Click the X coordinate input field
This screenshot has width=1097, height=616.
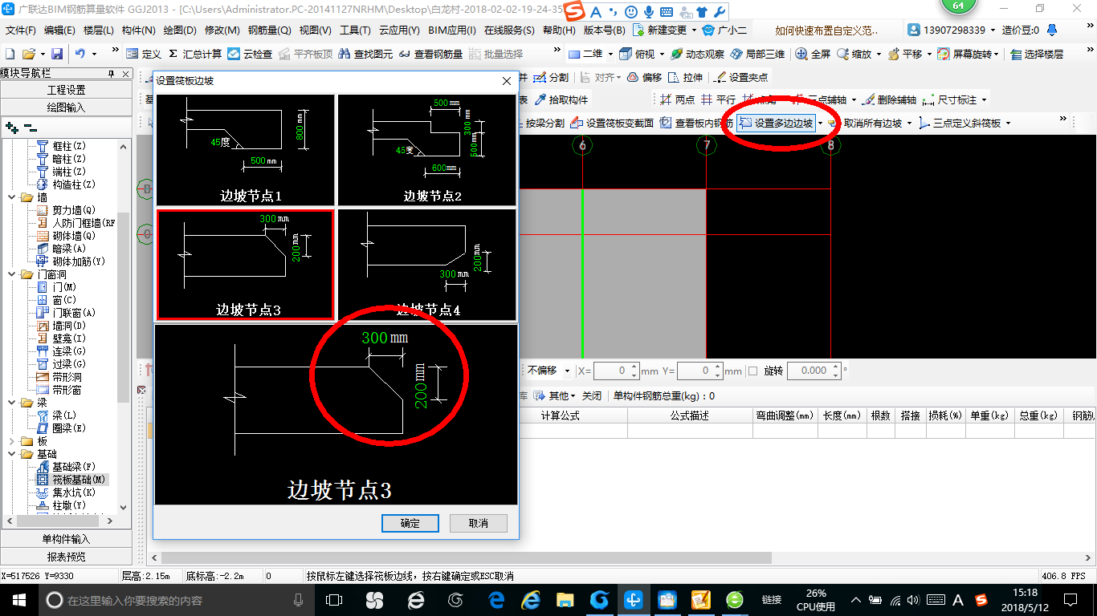pyautogui.click(x=617, y=371)
